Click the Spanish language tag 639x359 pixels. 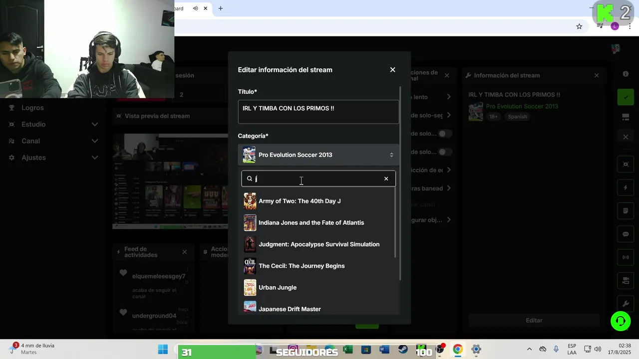(x=517, y=117)
